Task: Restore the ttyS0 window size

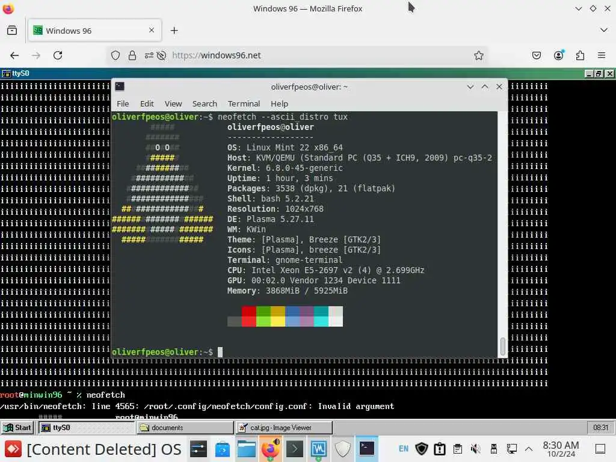Action: pyautogui.click(x=599, y=73)
